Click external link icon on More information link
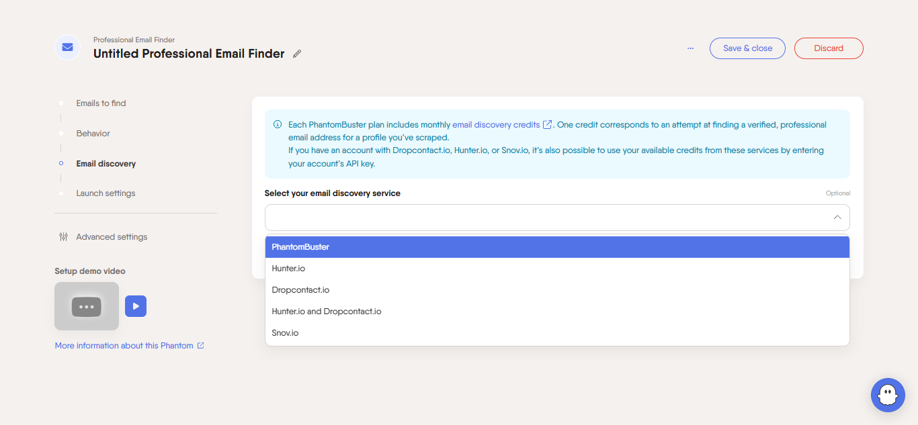Image resolution: width=918 pixels, height=425 pixels. pos(200,345)
